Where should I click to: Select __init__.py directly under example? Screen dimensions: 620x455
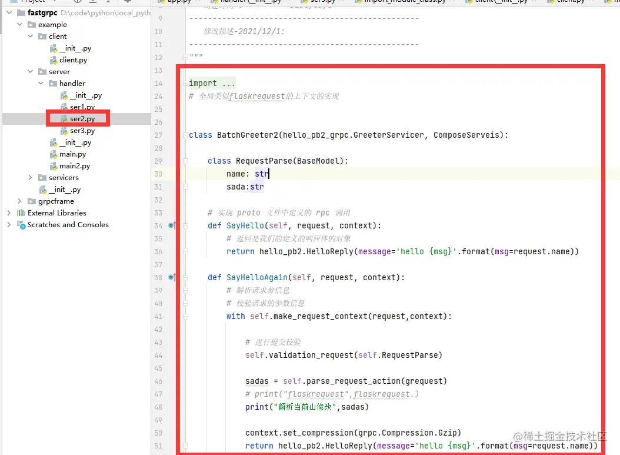tap(65, 190)
